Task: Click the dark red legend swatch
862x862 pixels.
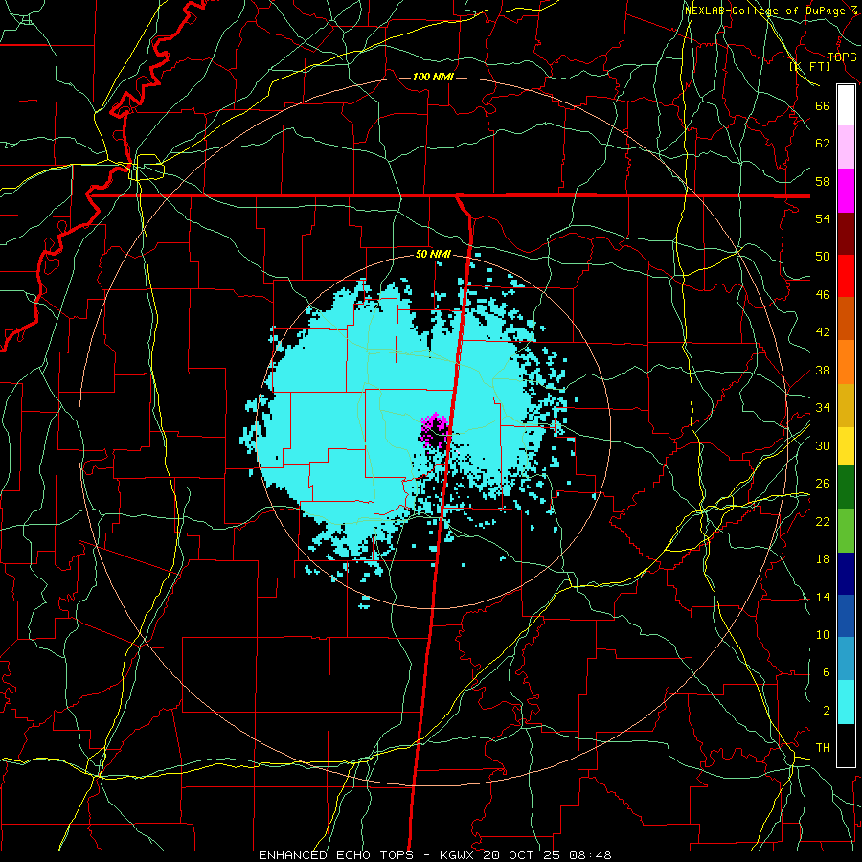Action: [846, 233]
